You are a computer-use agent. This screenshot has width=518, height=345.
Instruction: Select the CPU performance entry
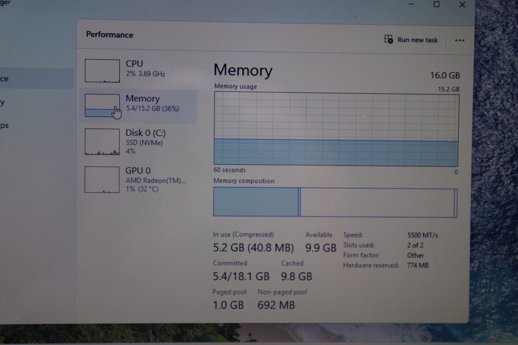(139, 71)
